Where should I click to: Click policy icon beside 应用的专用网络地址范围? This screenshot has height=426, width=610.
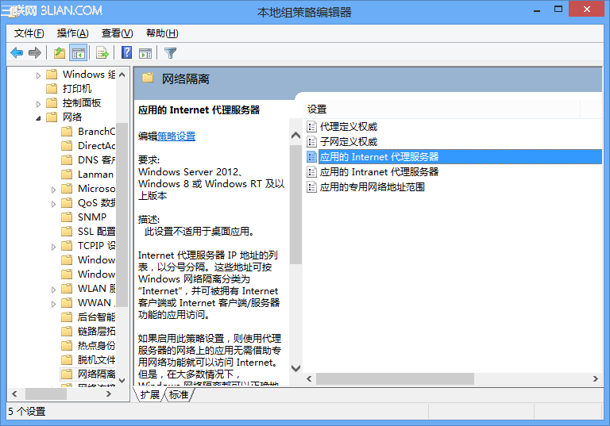pos(311,187)
